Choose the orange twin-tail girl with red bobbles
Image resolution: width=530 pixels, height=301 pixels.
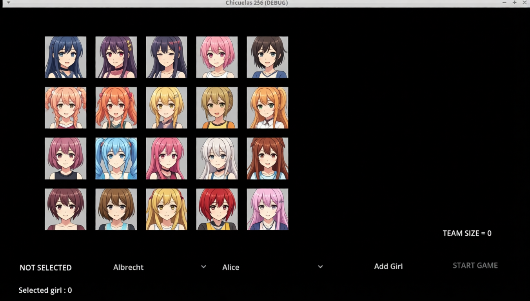point(116,108)
